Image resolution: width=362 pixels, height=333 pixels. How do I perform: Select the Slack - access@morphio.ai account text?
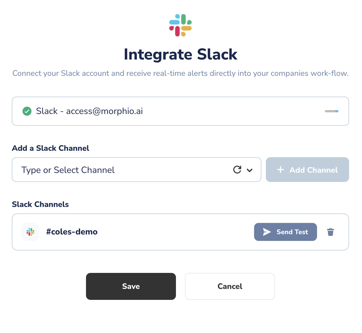click(x=89, y=111)
